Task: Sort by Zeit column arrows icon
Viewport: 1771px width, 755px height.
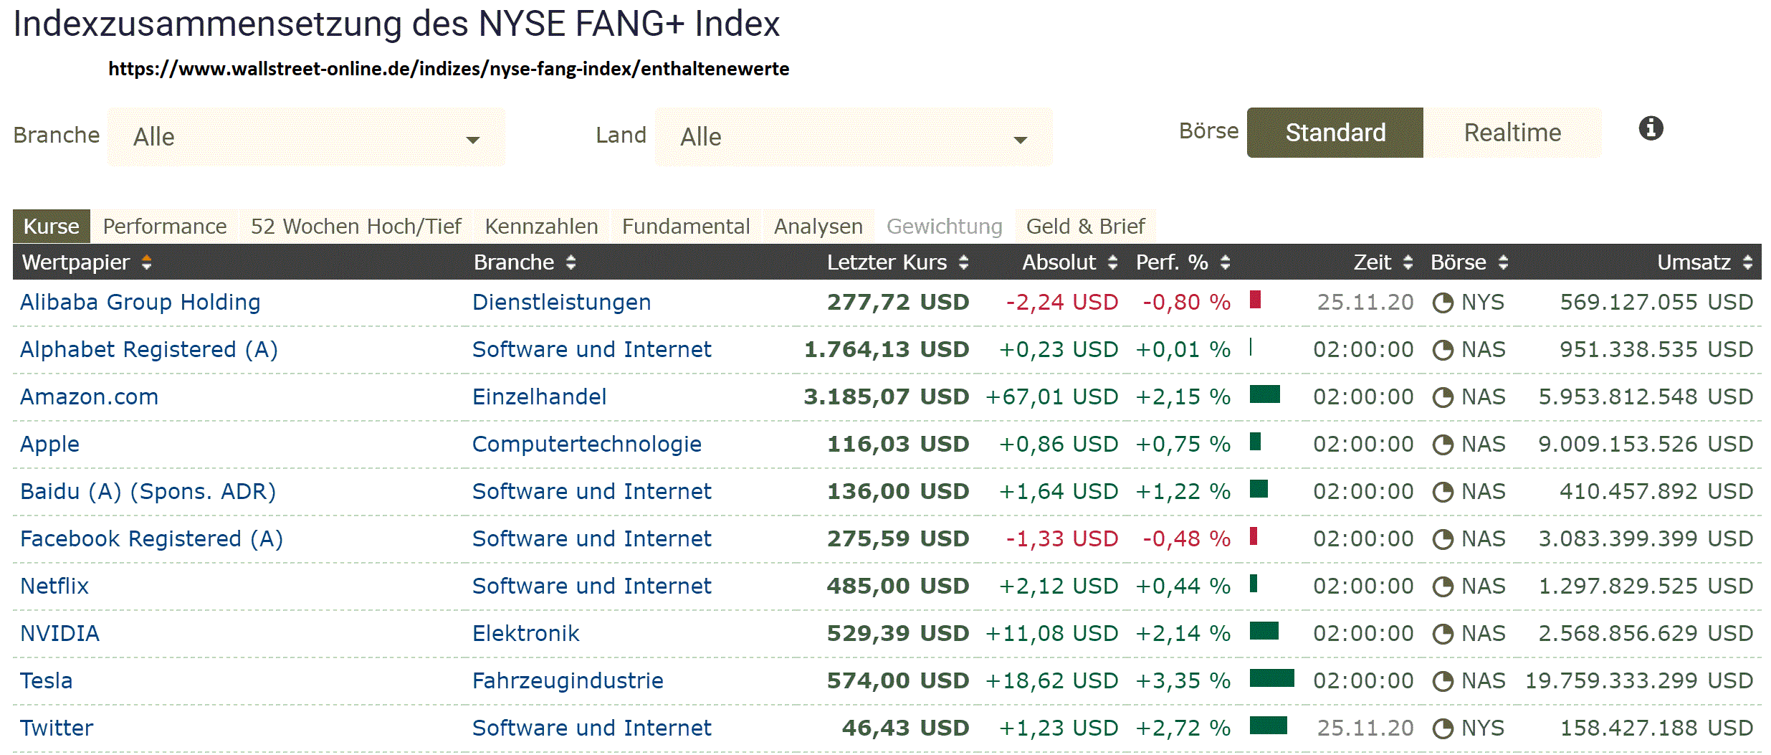Action: [x=1408, y=262]
